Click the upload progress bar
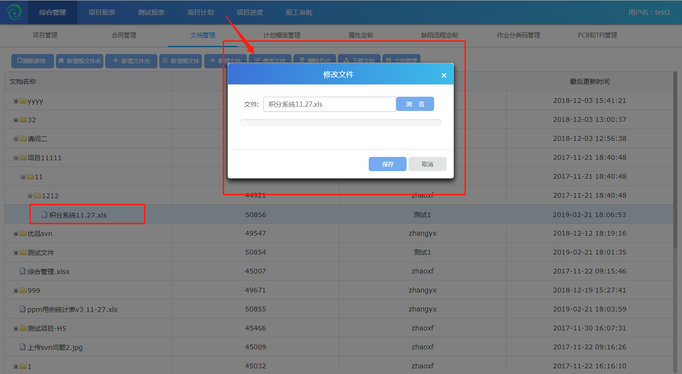Viewport: 682px width, 374px height. [x=340, y=122]
